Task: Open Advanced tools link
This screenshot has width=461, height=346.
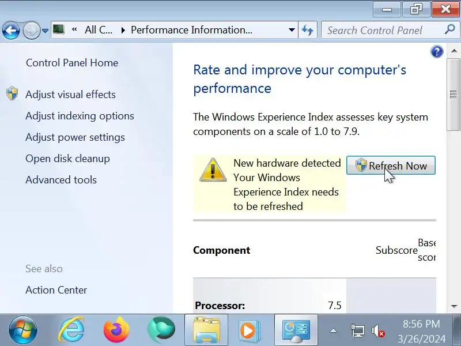Action: point(61,180)
